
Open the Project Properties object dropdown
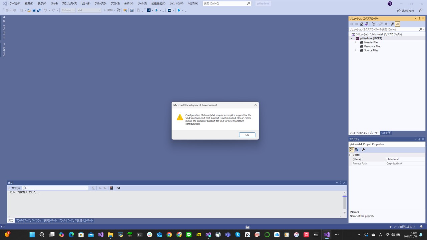click(424, 144)
